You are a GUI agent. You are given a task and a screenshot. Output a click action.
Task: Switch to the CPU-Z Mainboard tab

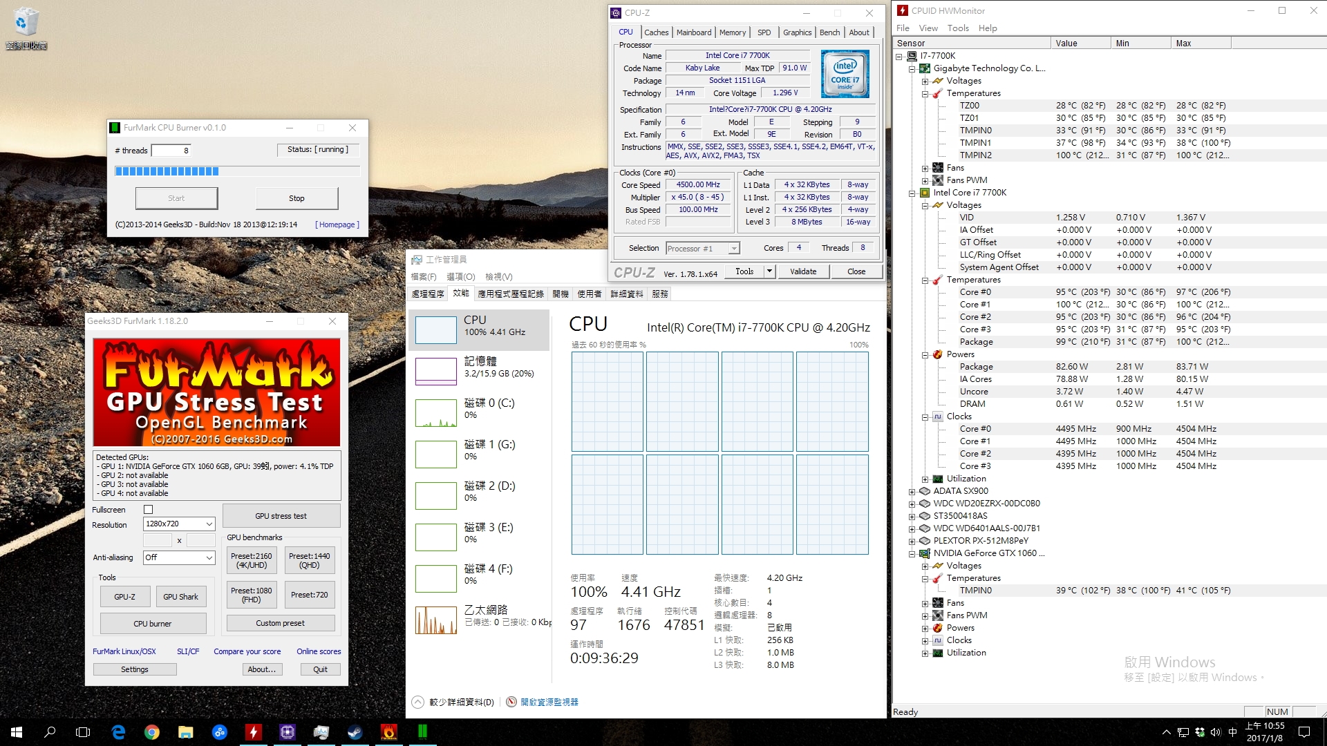694,32
